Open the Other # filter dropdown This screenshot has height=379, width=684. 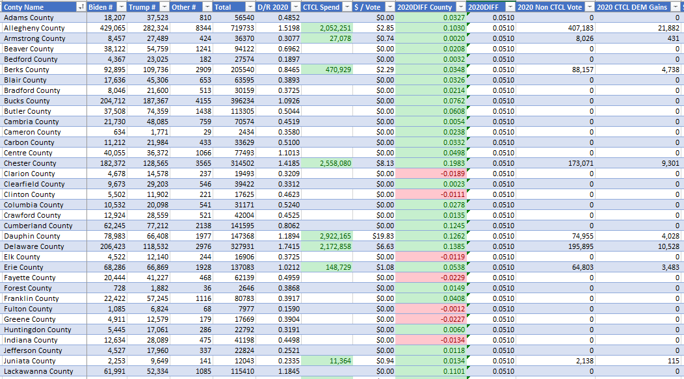coord(207,7)
